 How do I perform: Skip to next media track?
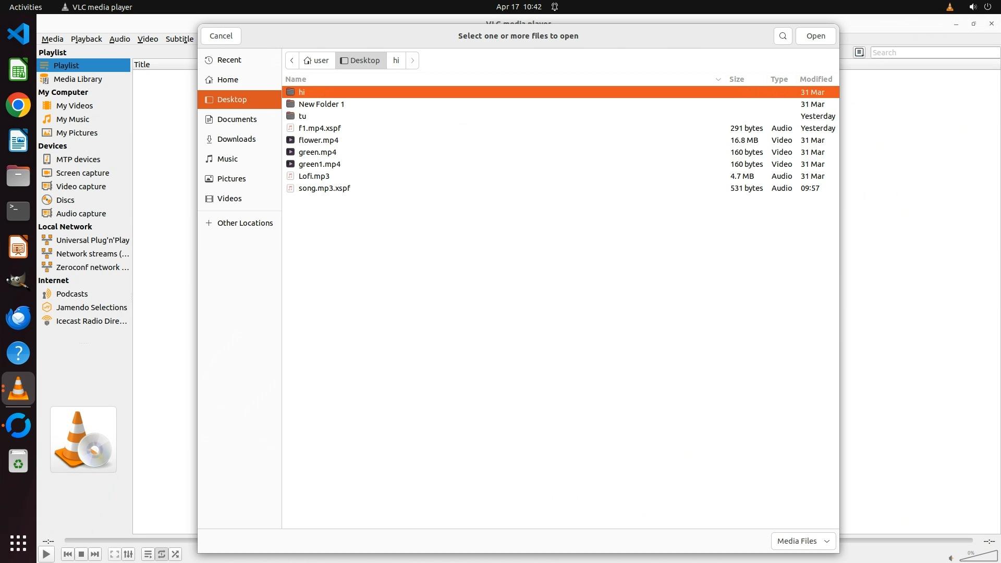[95, 554]
